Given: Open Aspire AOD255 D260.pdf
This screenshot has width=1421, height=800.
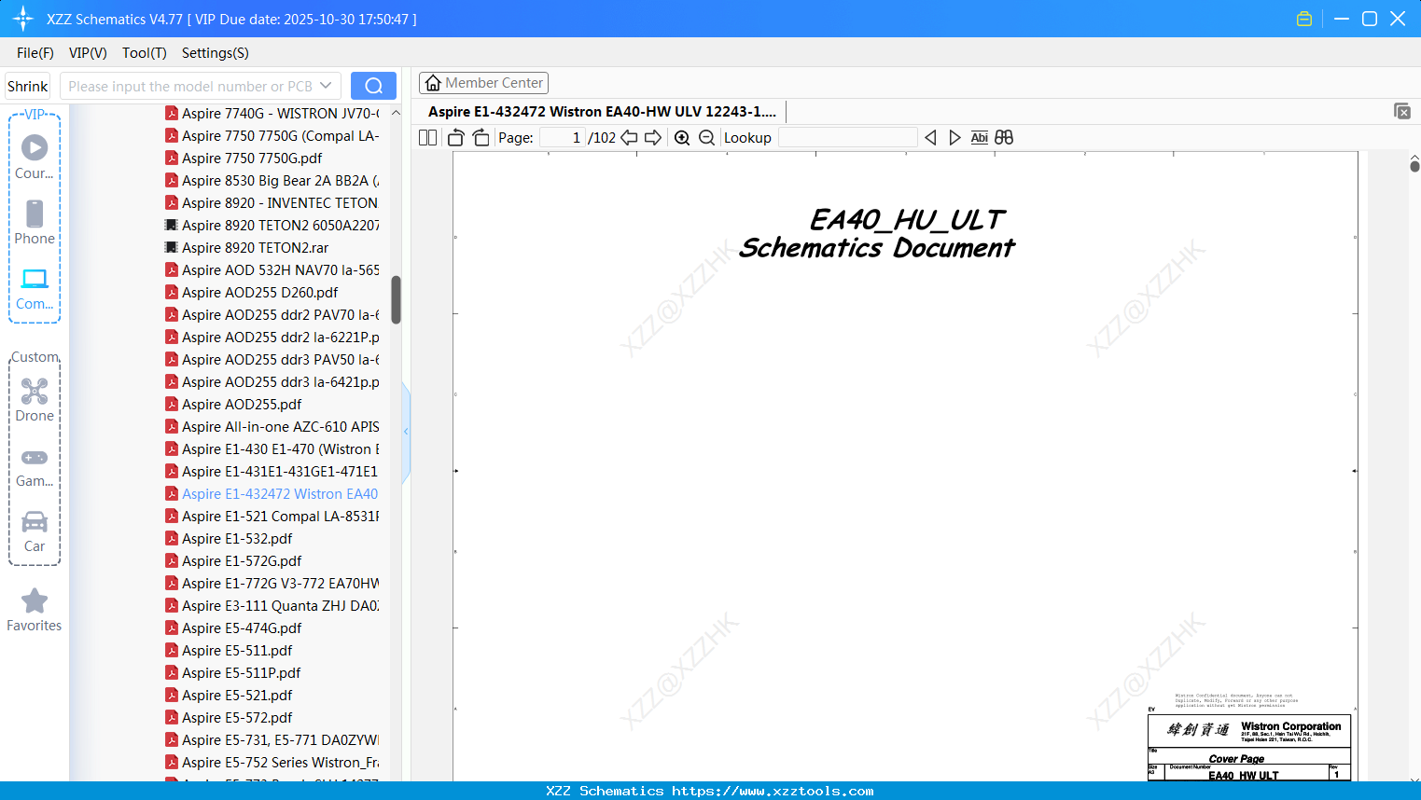Looking at the screenshot, I should pos(252,293).
